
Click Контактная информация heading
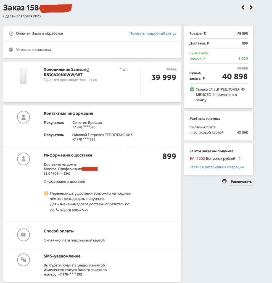(68, 113)
